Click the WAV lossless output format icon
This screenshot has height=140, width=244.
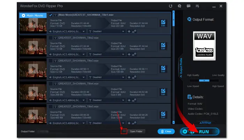coord(204,46)
